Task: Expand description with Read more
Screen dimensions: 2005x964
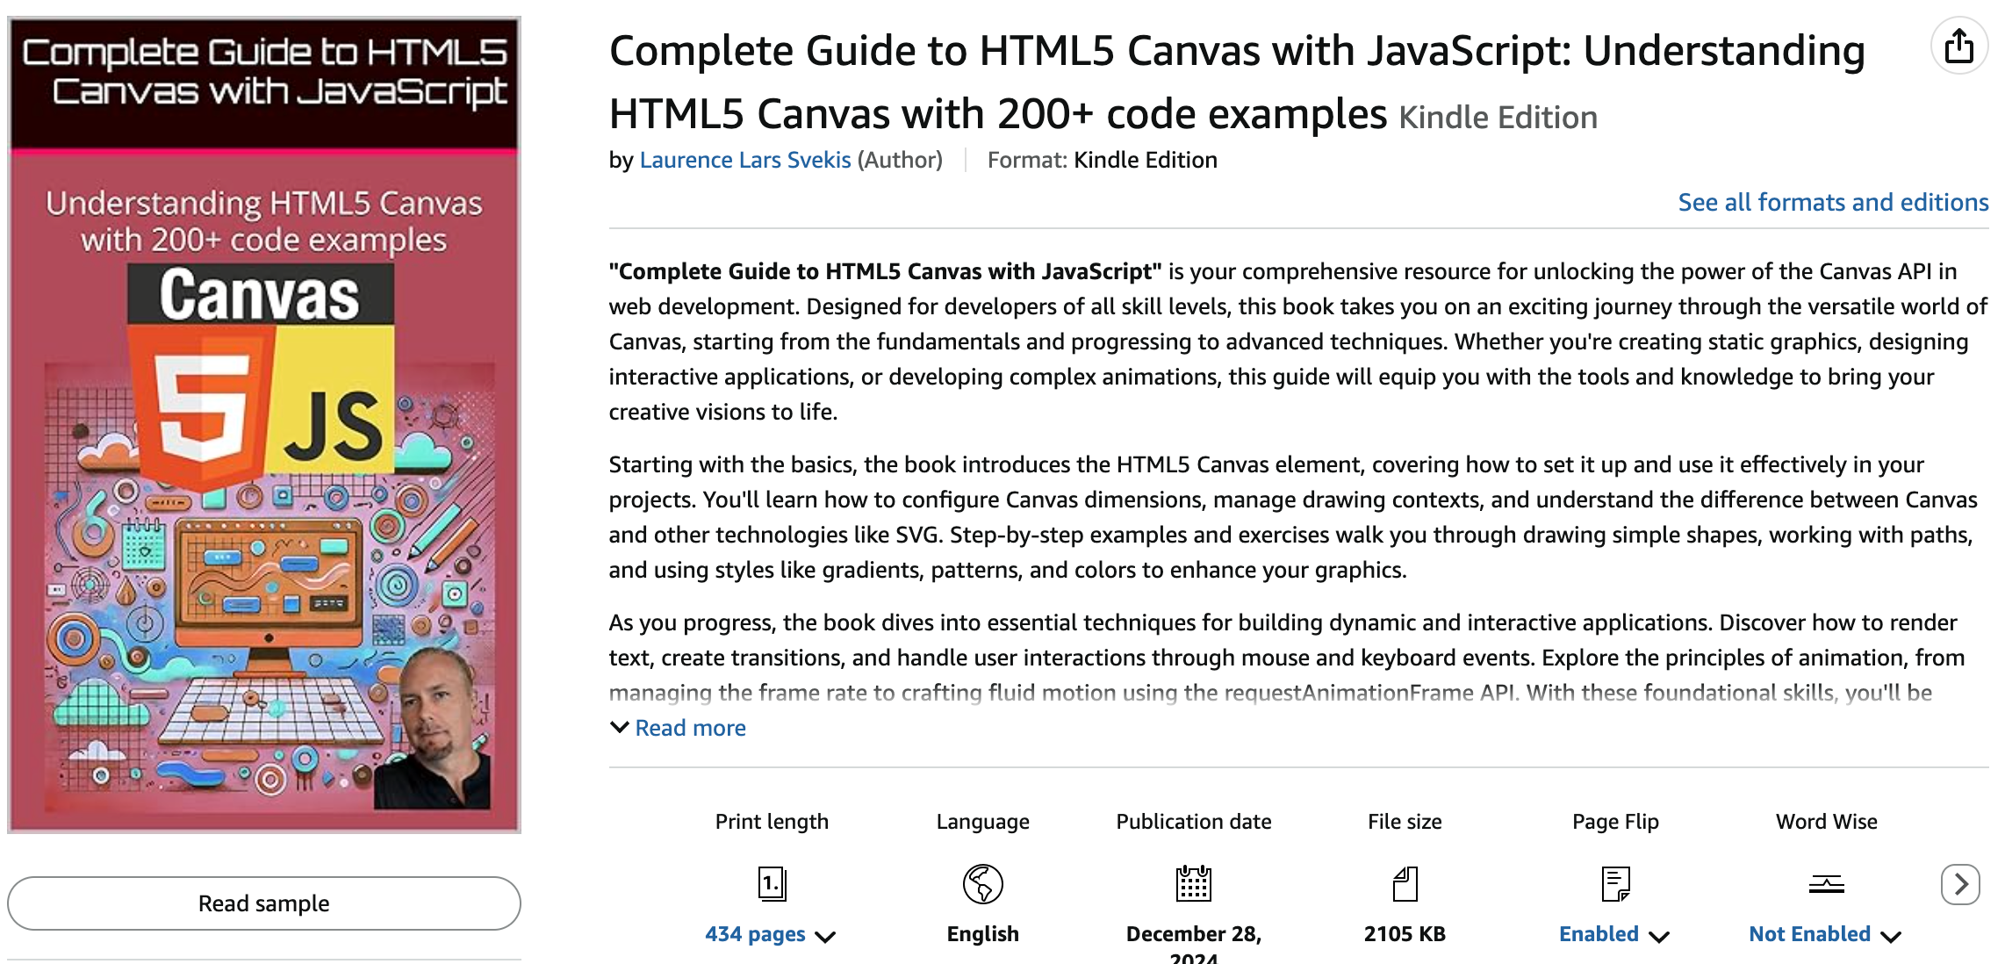Action: point(689,728)
